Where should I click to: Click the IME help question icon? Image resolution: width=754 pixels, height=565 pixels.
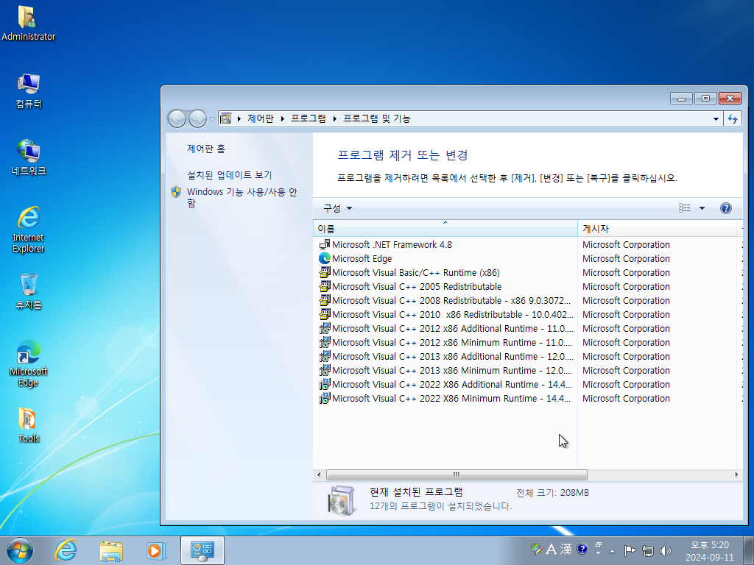pyautogui.click(x=582, y=549)
